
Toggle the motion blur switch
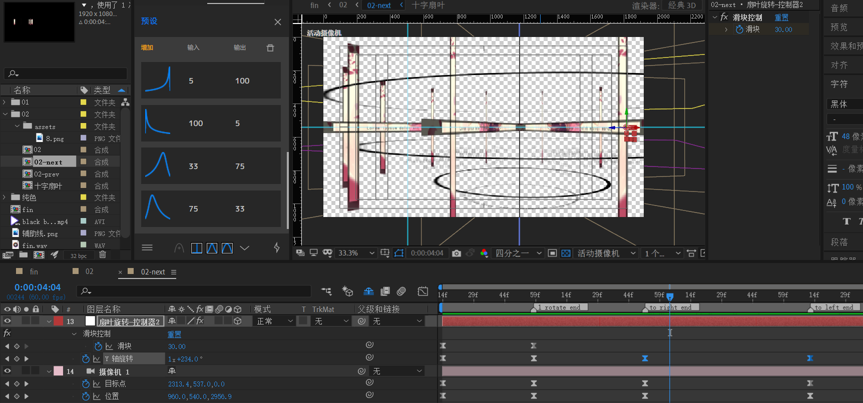tap(401, 291)
